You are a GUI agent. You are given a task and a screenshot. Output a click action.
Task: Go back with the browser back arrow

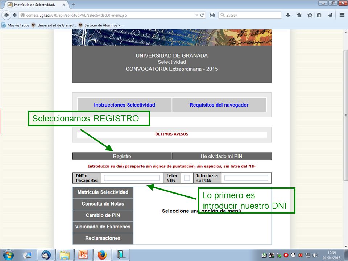(7, 15)
